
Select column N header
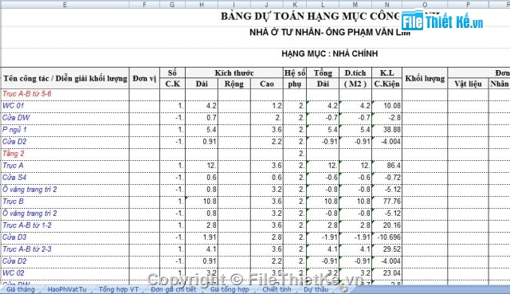coord(386,5)
